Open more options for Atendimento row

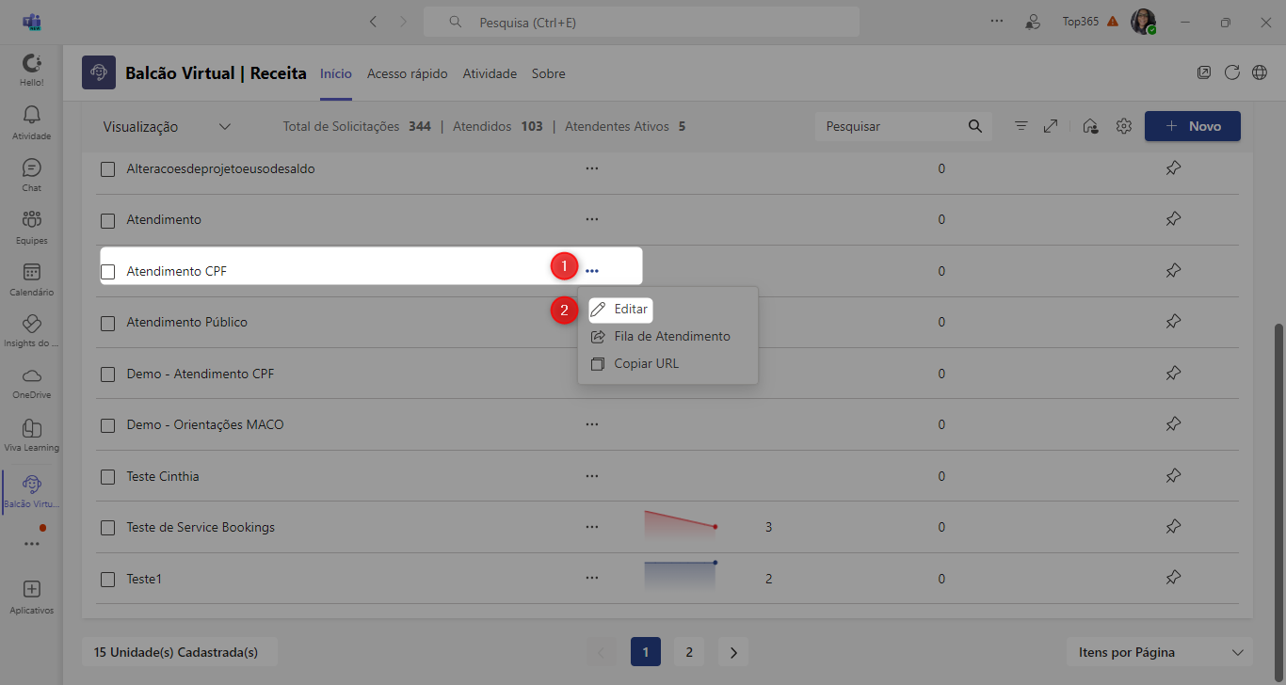[x=592, y=219]
